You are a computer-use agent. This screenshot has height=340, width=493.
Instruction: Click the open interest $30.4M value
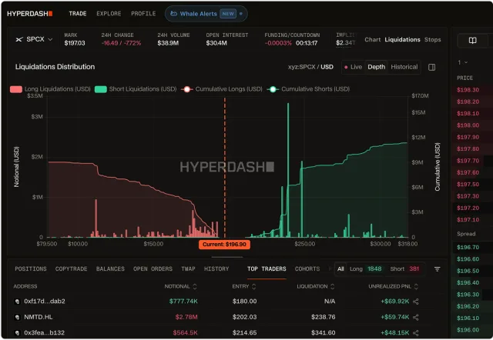click(x=216, y=43)
